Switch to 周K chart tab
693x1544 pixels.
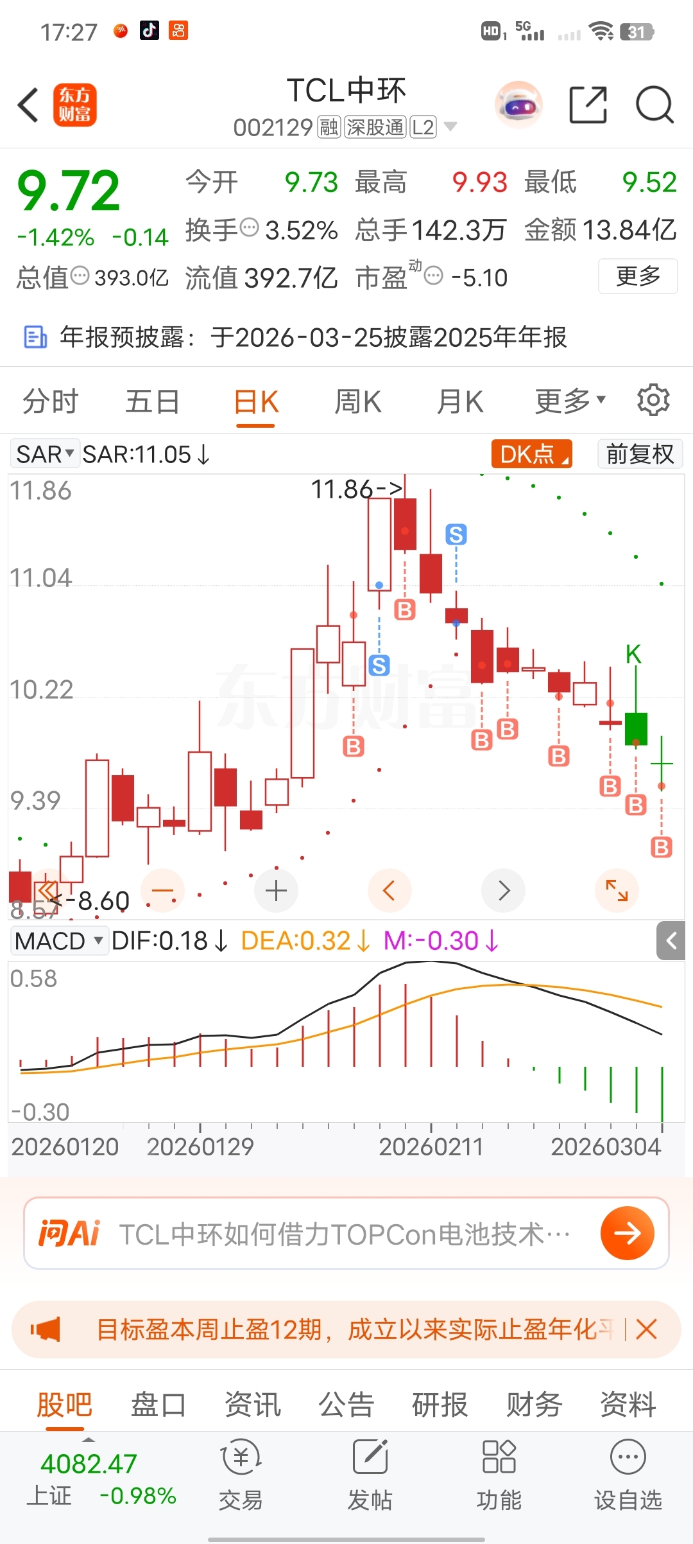point(358,401)
